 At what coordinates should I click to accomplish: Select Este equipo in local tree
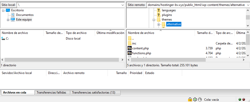[x=24, y=20]
